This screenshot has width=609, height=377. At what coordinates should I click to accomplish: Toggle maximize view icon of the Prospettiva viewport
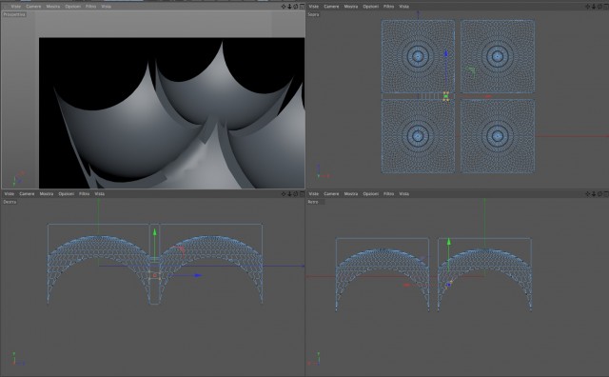[x=302, y=7]
